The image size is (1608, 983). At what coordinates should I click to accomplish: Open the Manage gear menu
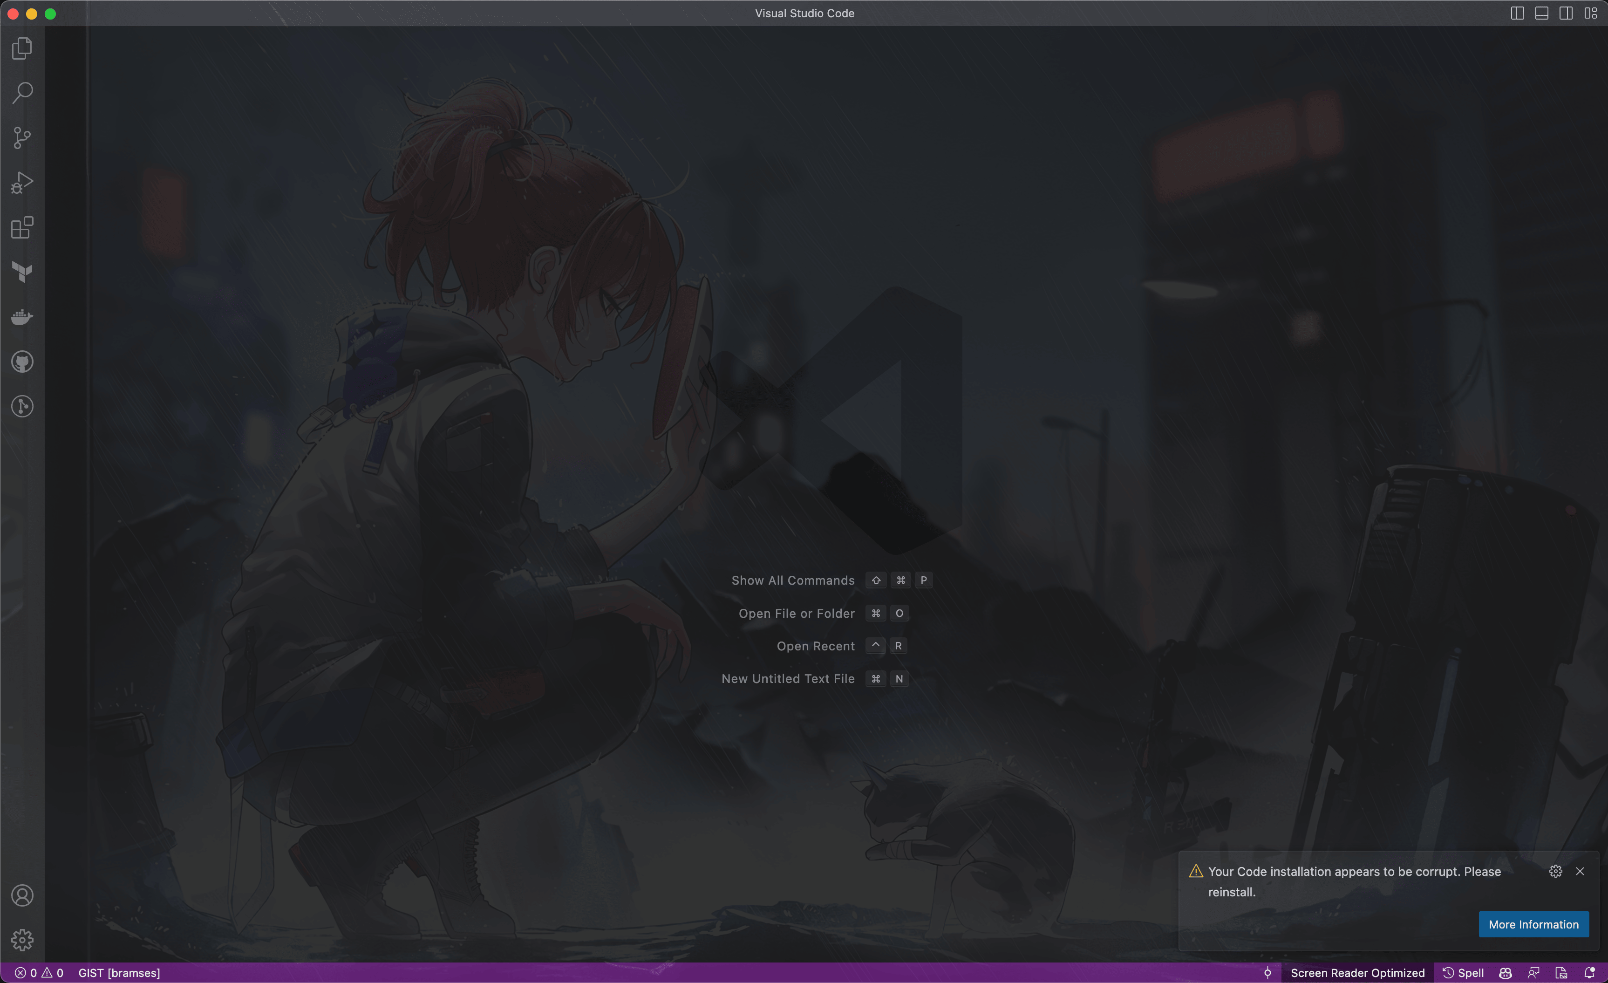[x=22, y=940]
